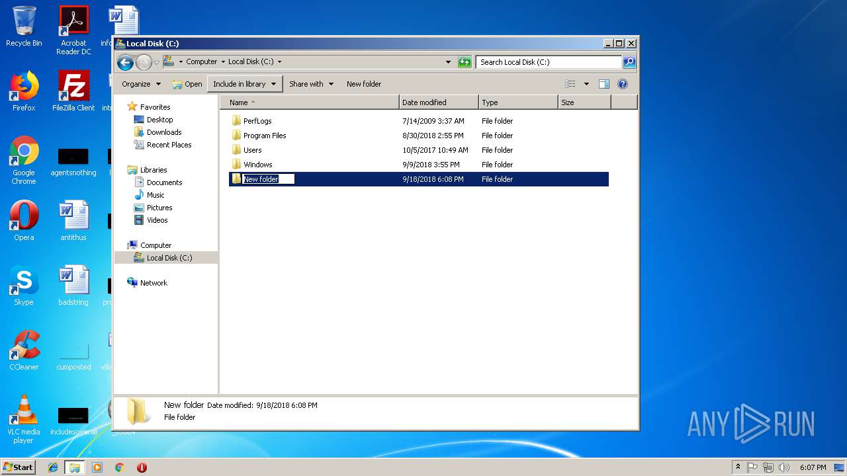This screenshot has width=847, height=476.
Task: Open the Share with menu
Action: click(311, 84)
